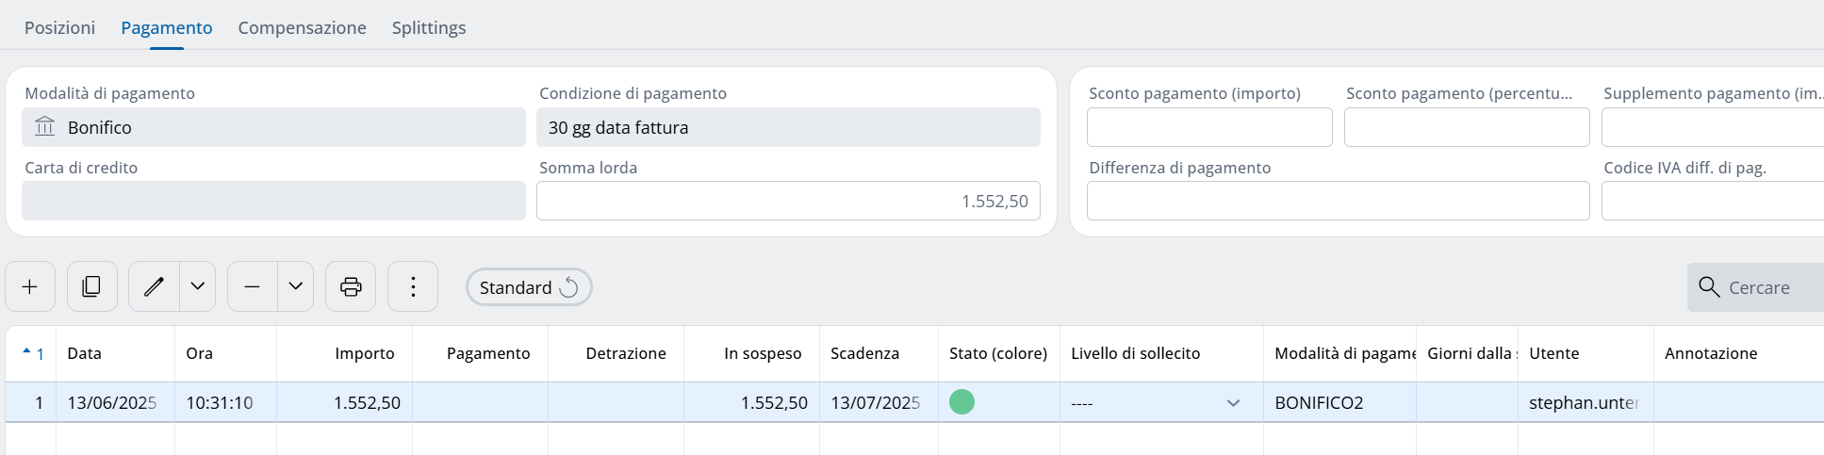Click the magnifier search icon
Viewport: 1824px width, 455px height.
(1709, 286)
